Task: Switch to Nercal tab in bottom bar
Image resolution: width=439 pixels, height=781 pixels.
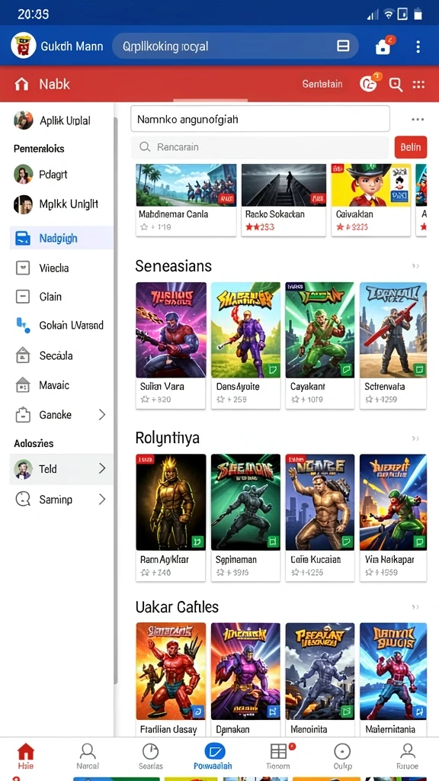Action: (x=88, y=757)
